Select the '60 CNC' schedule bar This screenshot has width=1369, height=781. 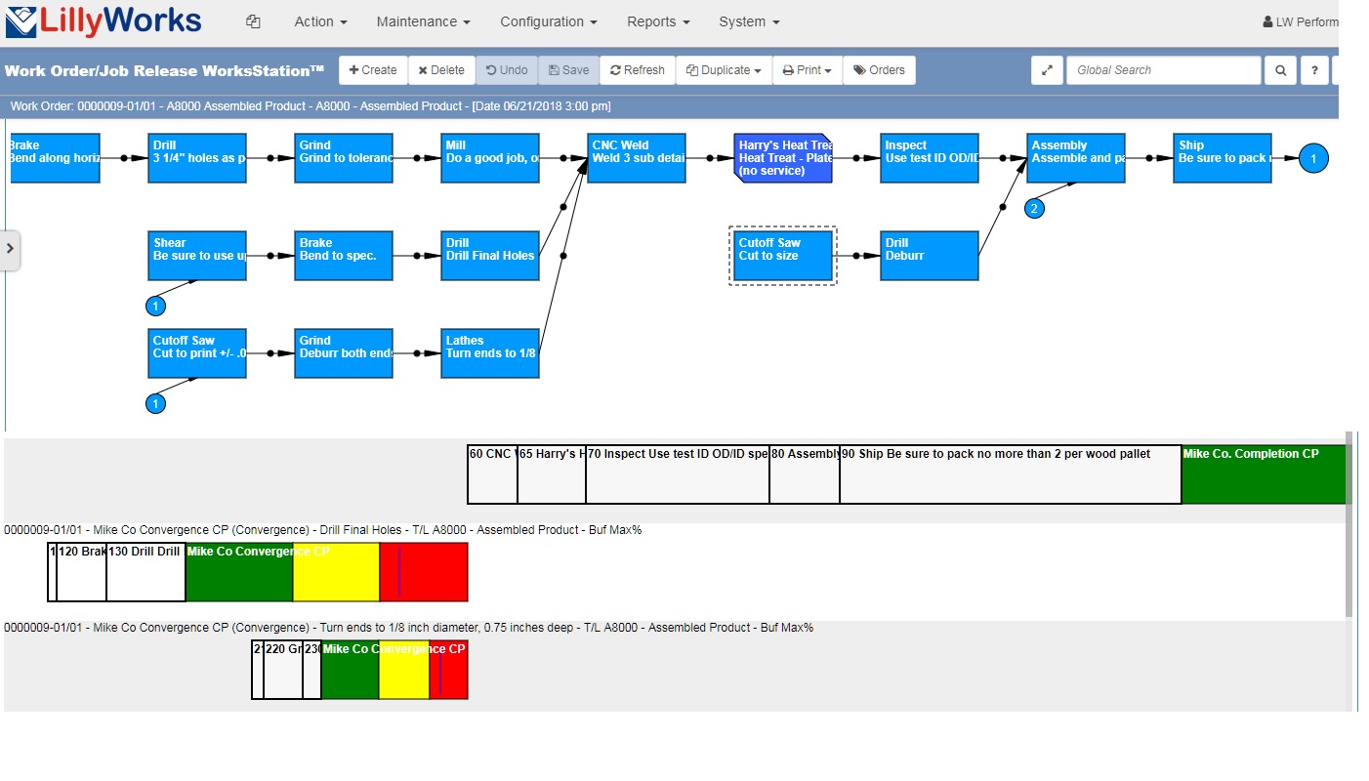coord(492,474)
